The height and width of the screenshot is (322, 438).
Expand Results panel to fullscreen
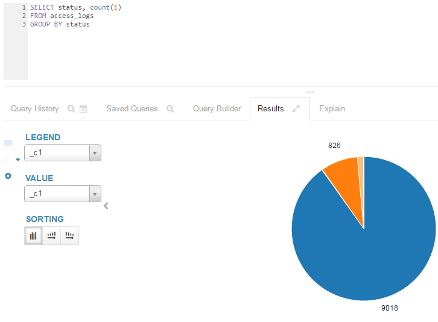[296, 108]
